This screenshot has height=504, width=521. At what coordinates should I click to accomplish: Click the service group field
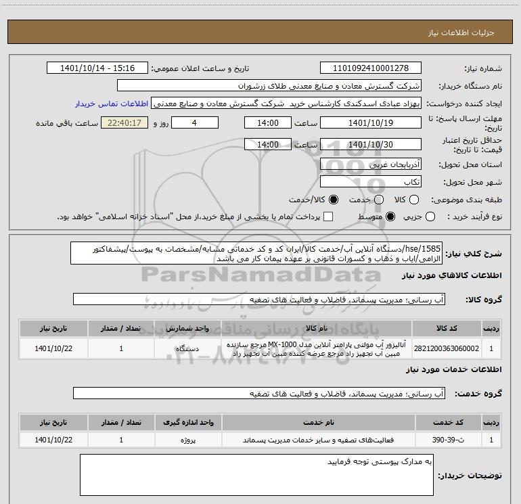coord(259,393)
